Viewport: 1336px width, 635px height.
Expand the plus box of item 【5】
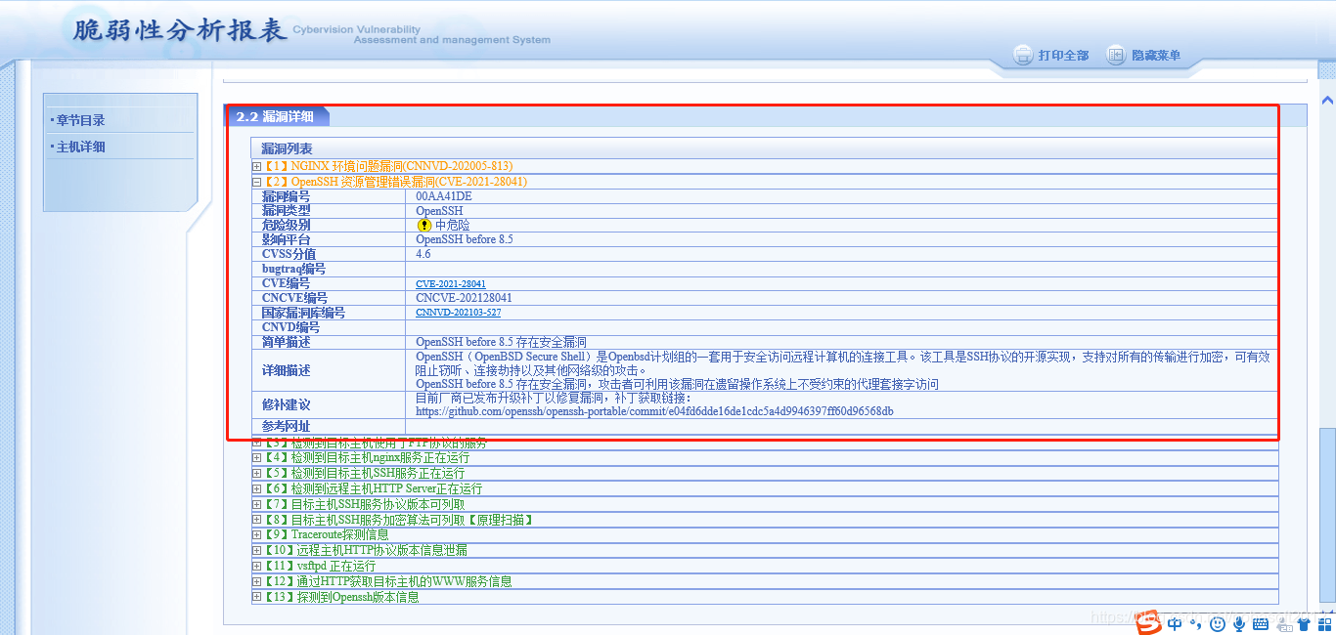(x=257, y=473)
